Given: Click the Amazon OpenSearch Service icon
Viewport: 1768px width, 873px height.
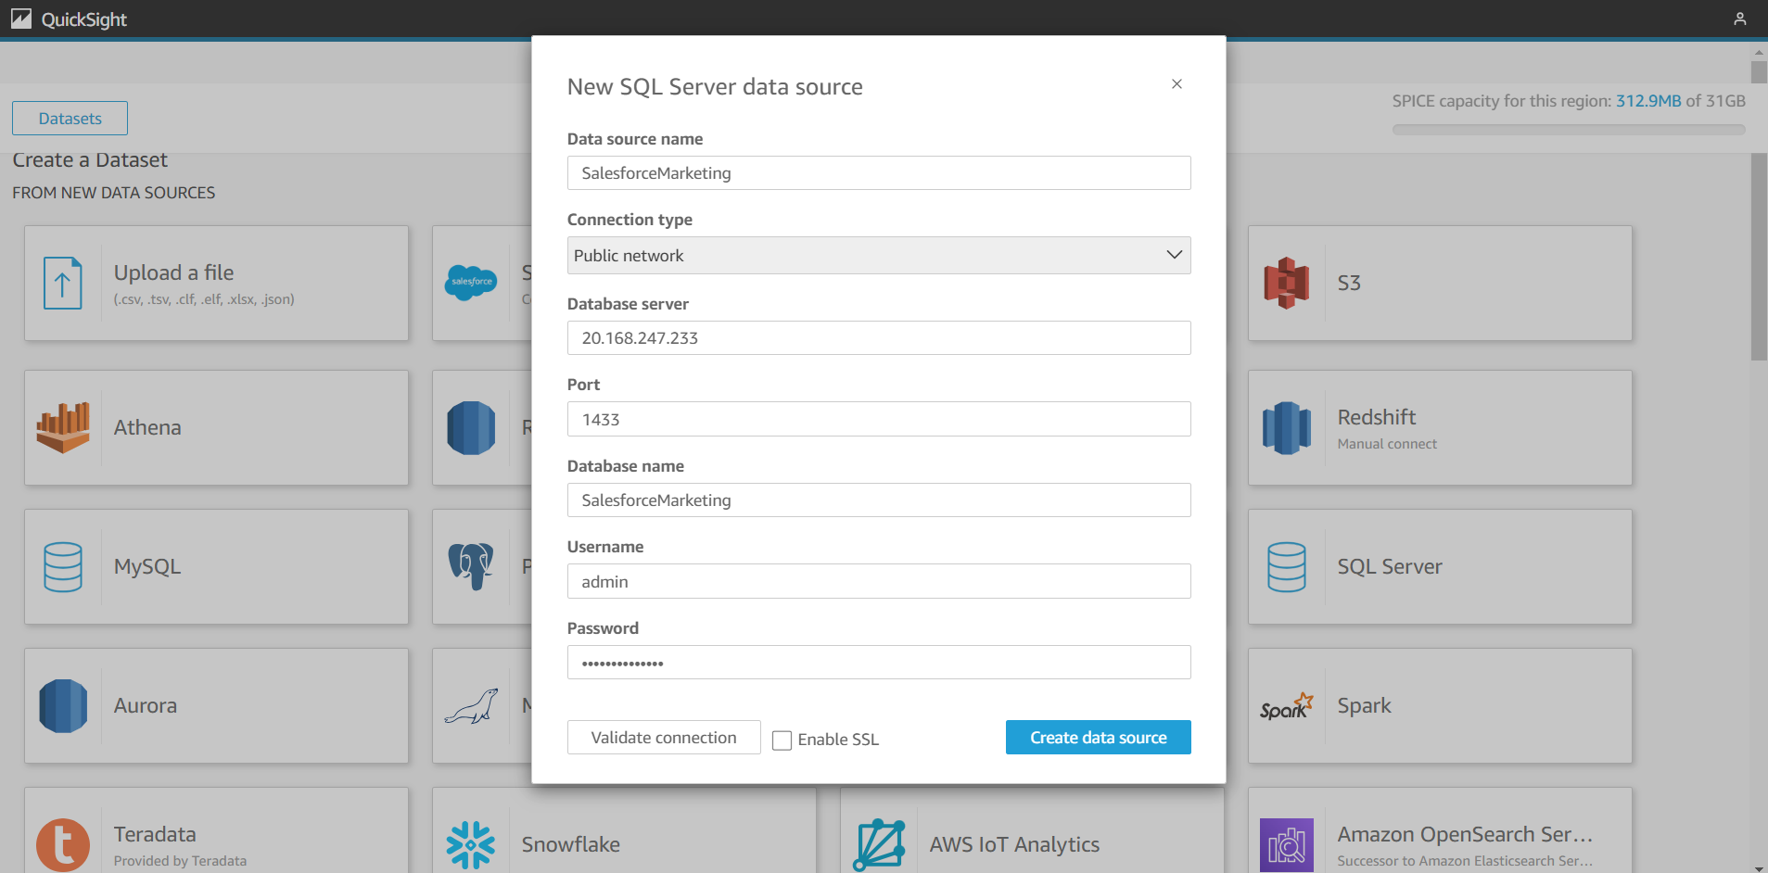Looking at the screenshot, I should (x=1287, y=844).
